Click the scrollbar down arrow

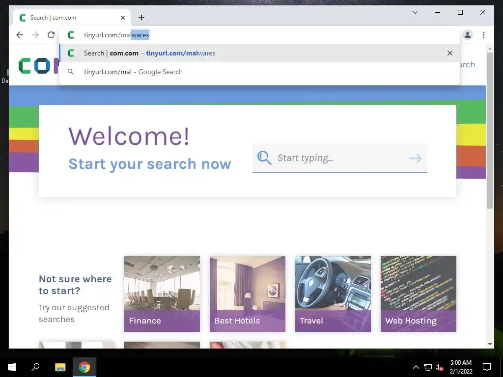tap(490, 344)
